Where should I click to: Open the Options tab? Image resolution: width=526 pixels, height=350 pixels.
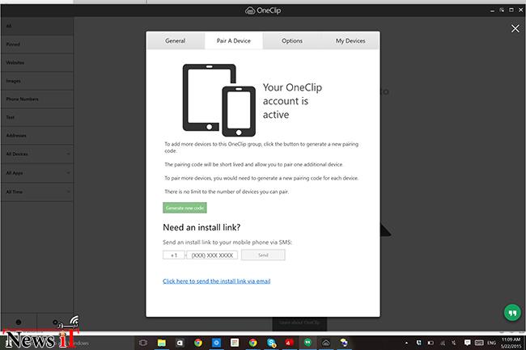point(292,41)
